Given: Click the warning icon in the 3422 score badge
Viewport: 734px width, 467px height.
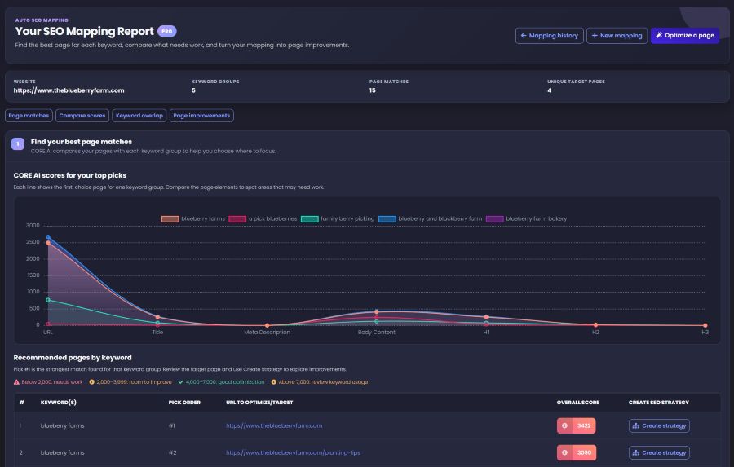Looking at the screenshot, I should pos(564,425).
